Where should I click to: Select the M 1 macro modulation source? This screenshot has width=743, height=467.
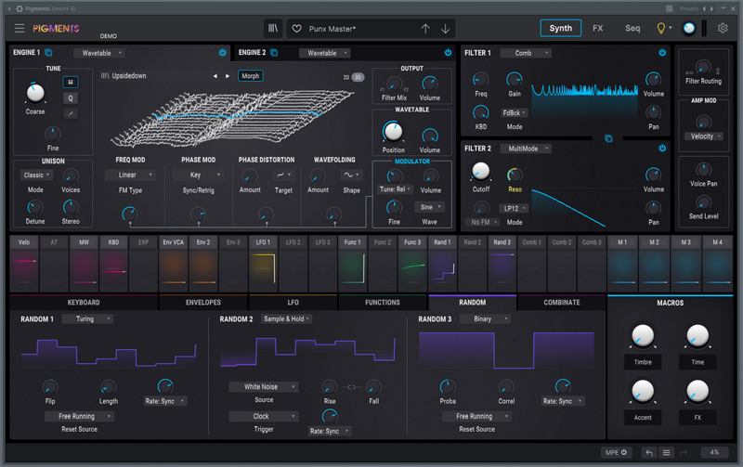coord(622,264)
